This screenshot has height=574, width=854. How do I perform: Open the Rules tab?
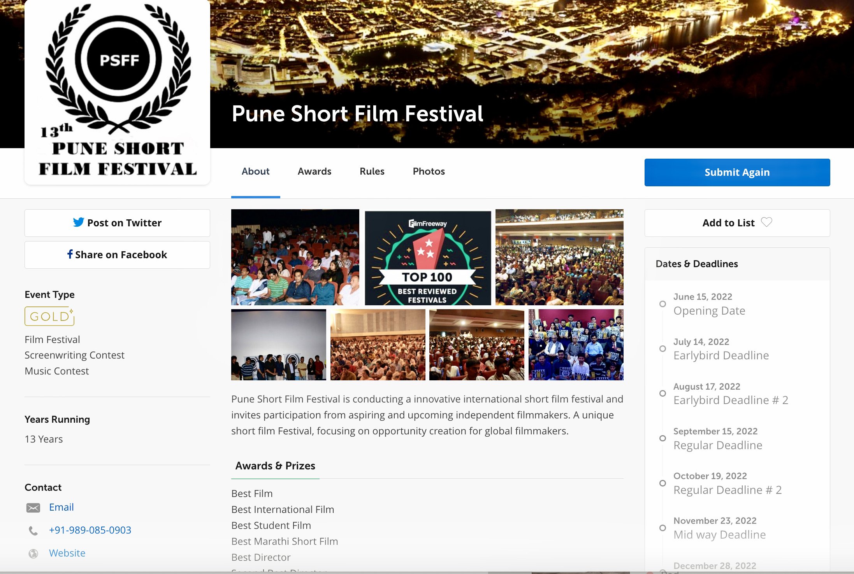click(372, 171)
